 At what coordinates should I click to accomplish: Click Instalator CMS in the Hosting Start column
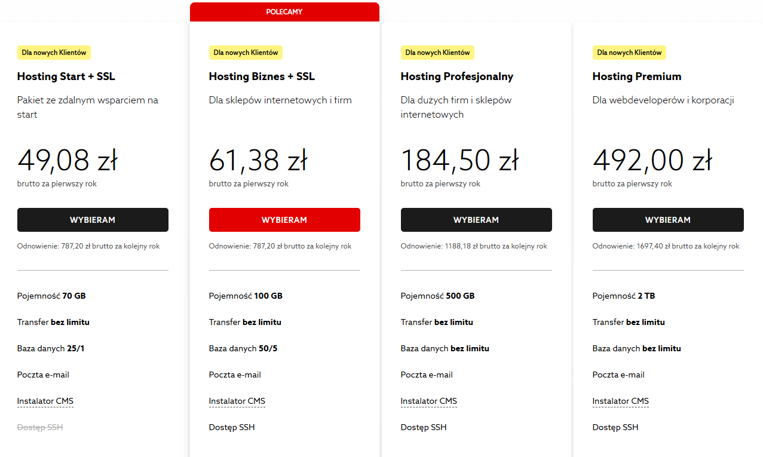pos(45,401)
